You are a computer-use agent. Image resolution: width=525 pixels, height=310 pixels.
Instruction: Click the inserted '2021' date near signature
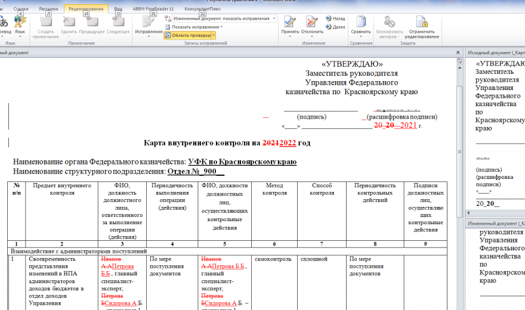pyautogui.click(x=409, y=125)
